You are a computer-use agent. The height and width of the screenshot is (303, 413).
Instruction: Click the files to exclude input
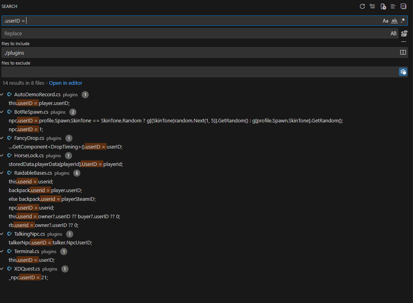tap(198, 72)
